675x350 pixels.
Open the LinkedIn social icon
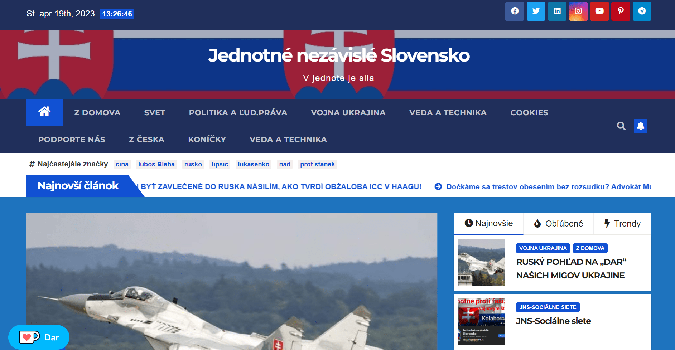(557, 11)
